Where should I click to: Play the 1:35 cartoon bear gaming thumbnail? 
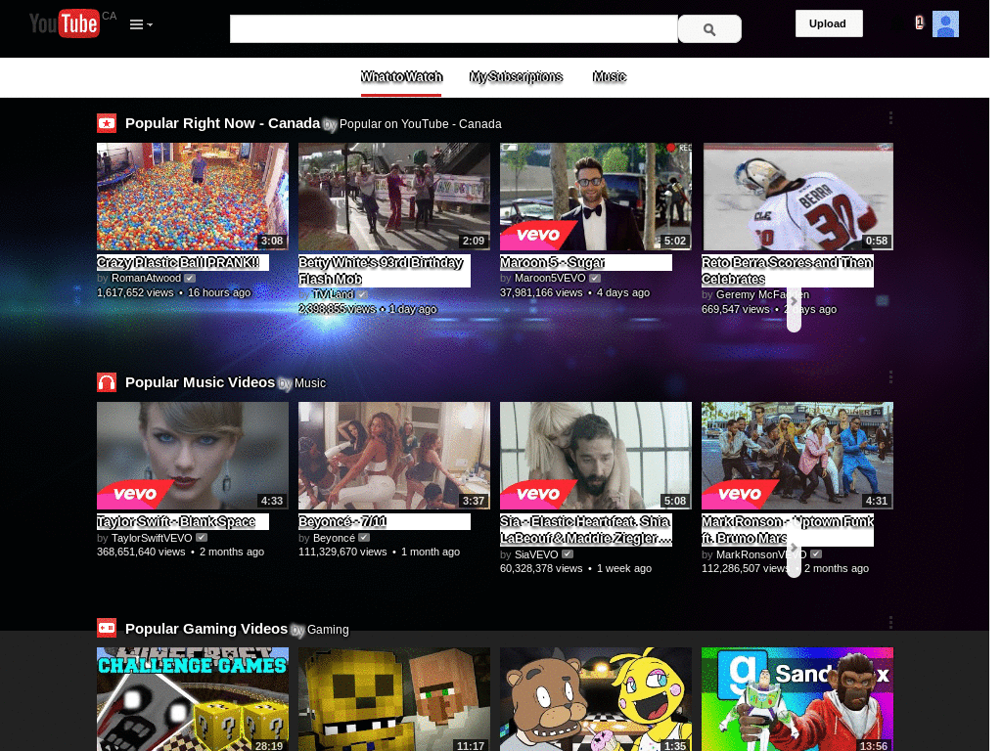[596, 699]
